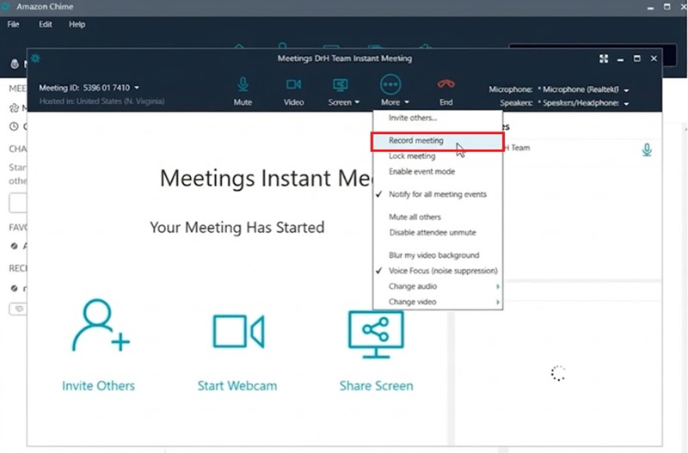This screenshot has width=688, height=453.
Task: Click the End label under phone icon
Action: click(445, 102)
